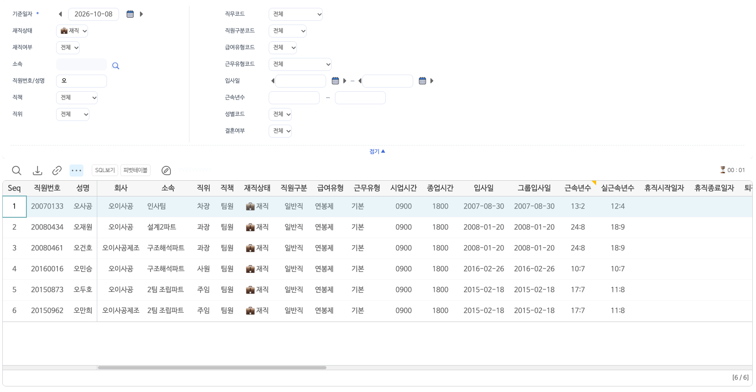Click 오만희 name cell
The image size is (756, 392).
tap(83, 311)
